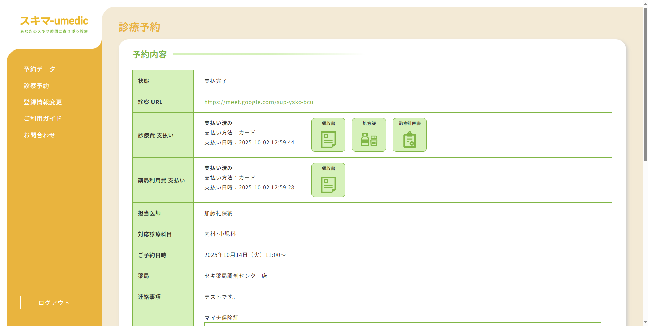Open the 薬局利用費 領収書 receipt icon
The image size is (648, 326).
click(328, 180)
